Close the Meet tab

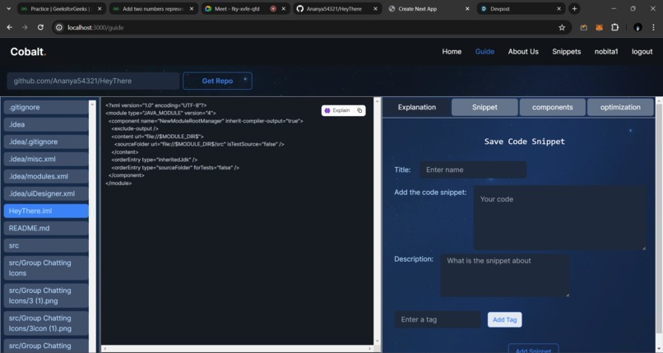coord(283,8)
